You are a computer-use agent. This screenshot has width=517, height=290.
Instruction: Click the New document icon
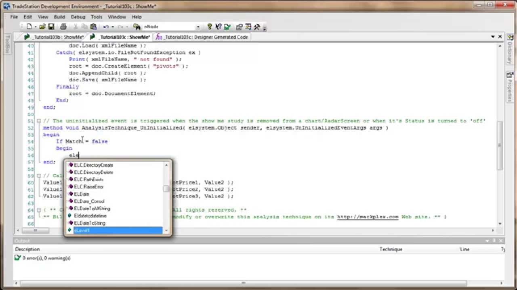[29, 27]
